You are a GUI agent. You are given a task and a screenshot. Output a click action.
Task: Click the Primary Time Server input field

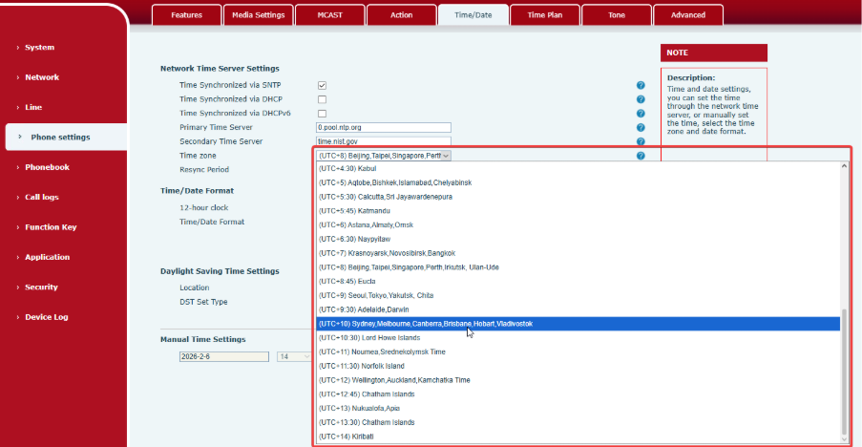point(383,127)
